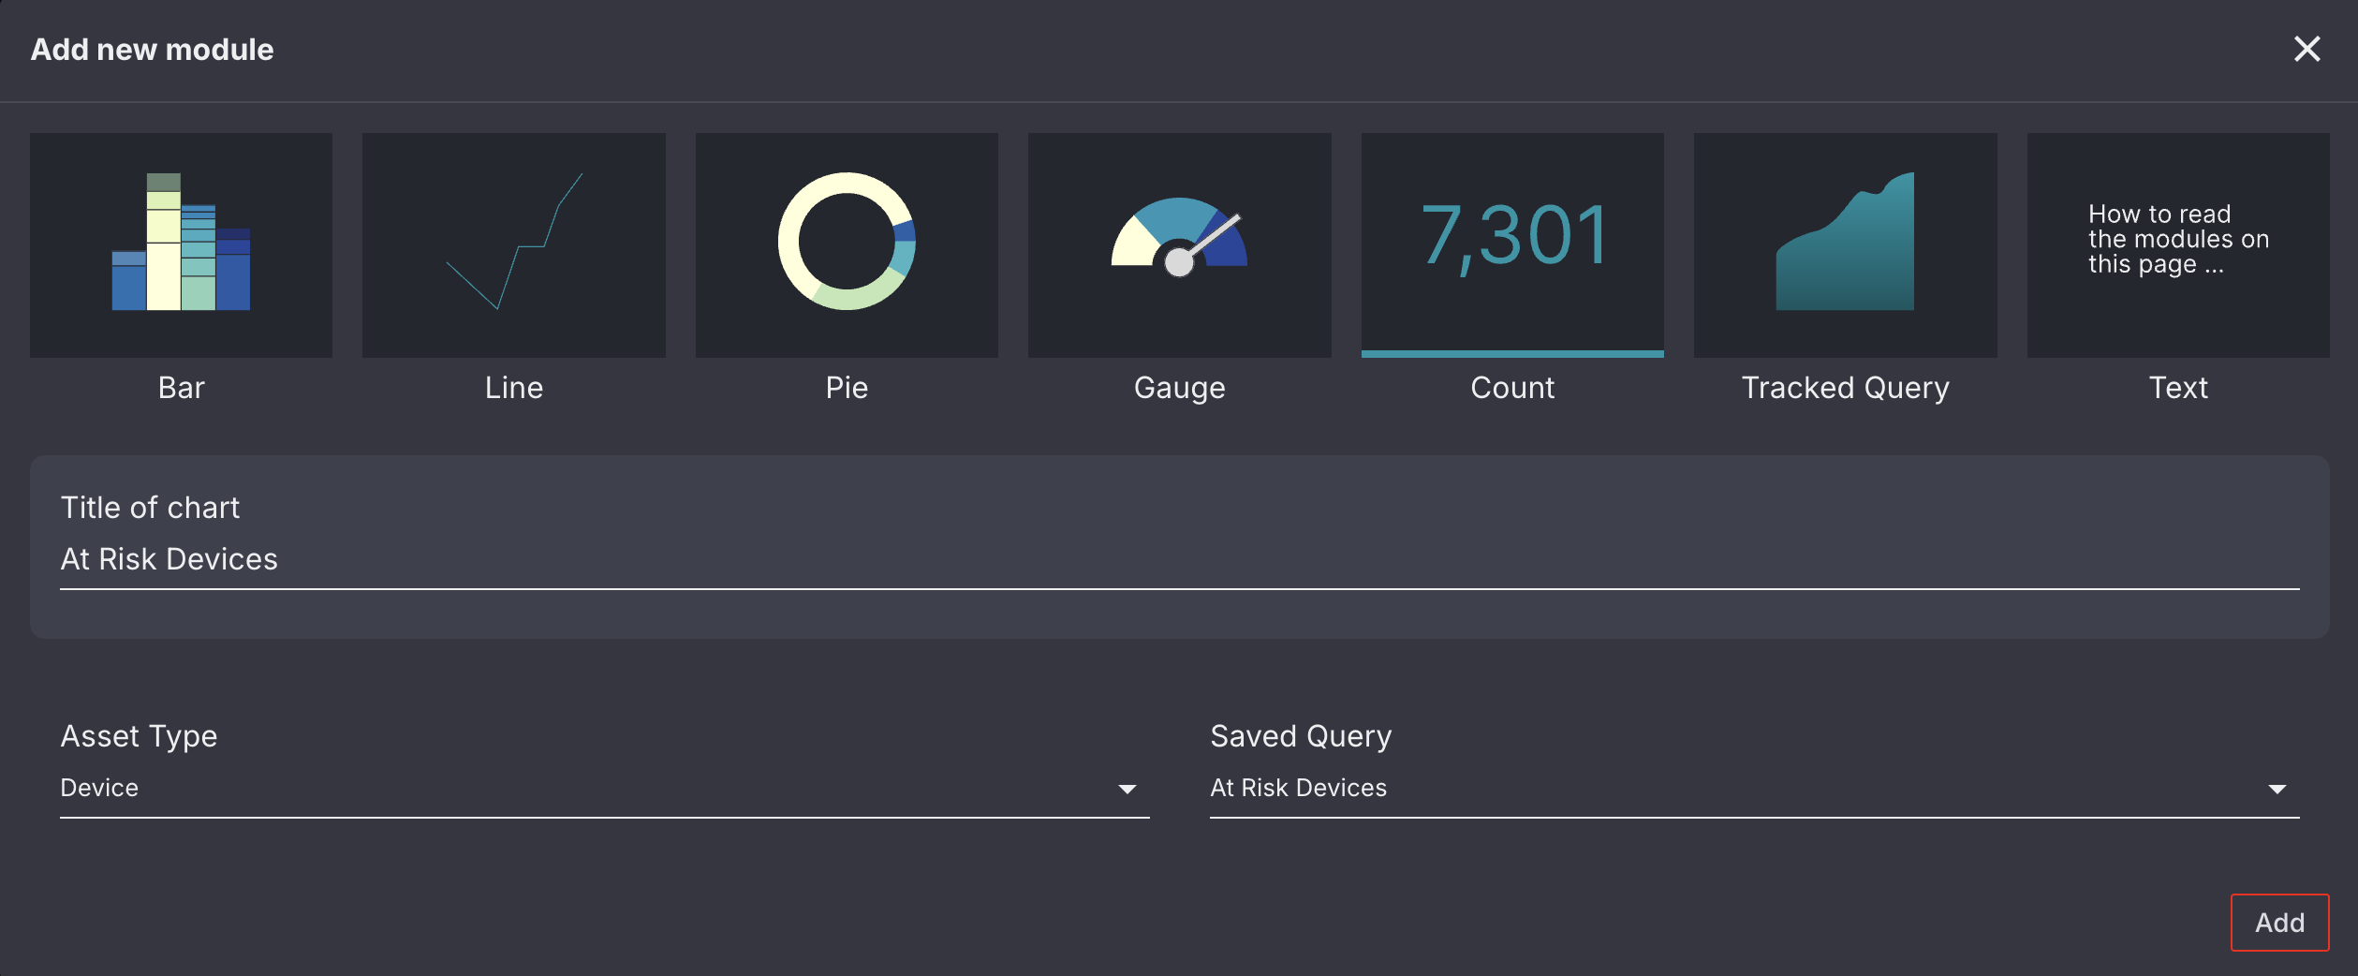2358x976 pixels.
Task: Choose the Text module thumbnail
Action: coord(2177,244)
